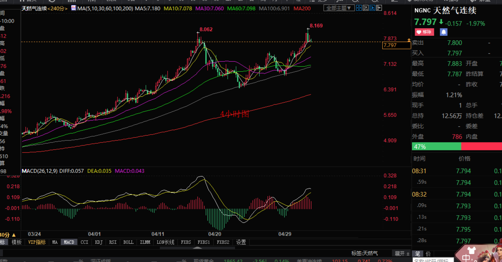Screen dimensions: 502x262
Task: Click the 7.797 current price label on axis
Action: pyautogui.click(x=396, y=45)
